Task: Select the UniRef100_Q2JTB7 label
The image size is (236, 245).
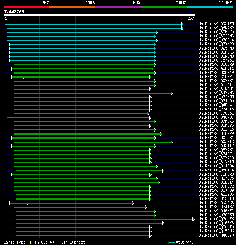Action: tap(216, 207)
